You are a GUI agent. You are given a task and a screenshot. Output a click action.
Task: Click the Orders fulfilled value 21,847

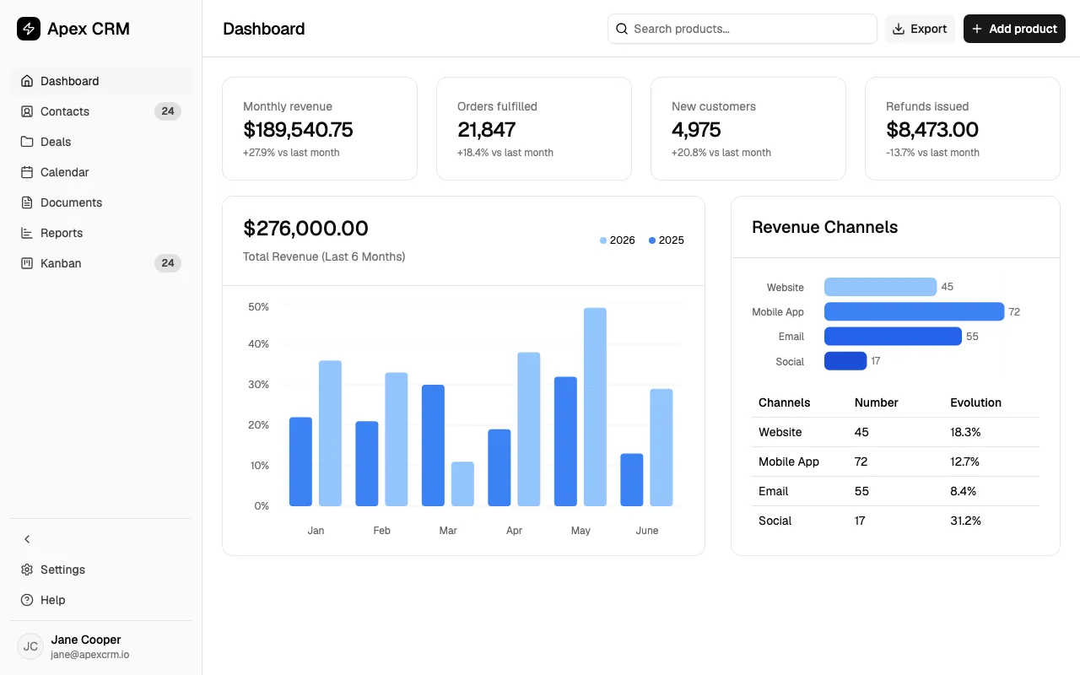pos(487,130)
